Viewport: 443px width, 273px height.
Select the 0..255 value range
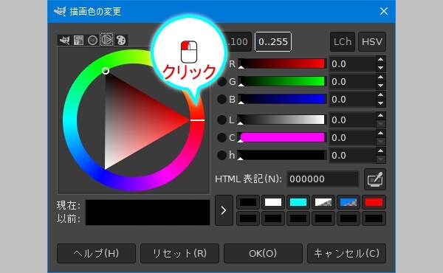273,42
